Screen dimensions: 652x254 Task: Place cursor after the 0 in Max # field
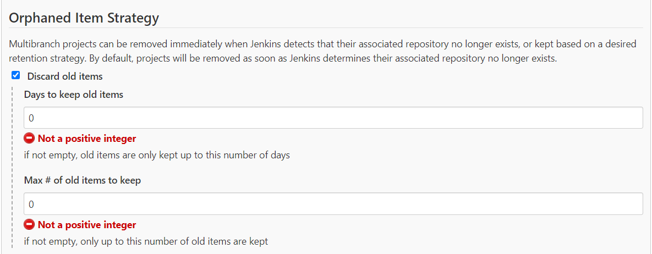pyautogui.click(x=35, y=204)
